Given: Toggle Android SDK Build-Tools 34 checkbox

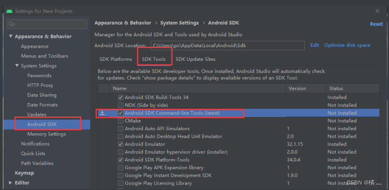Looking at the screenshot, I should 121,97.
